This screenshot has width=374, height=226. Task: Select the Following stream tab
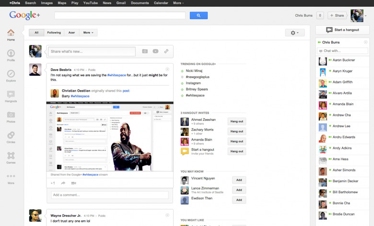[x=54, y=33]
